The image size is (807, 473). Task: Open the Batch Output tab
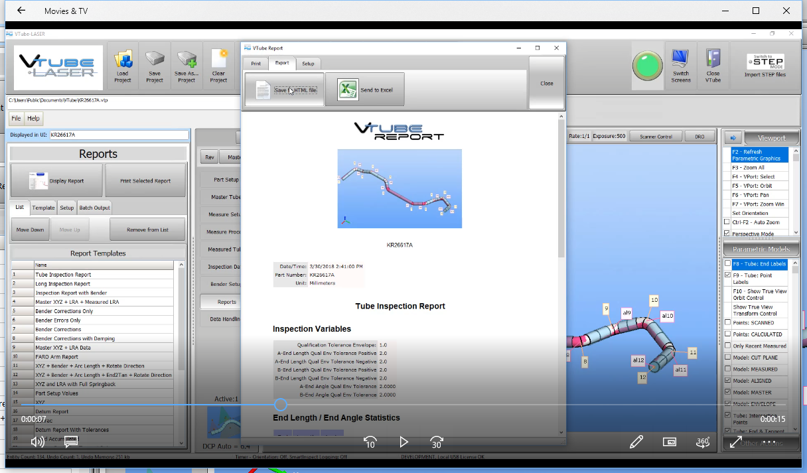click(x=94, y=208)
